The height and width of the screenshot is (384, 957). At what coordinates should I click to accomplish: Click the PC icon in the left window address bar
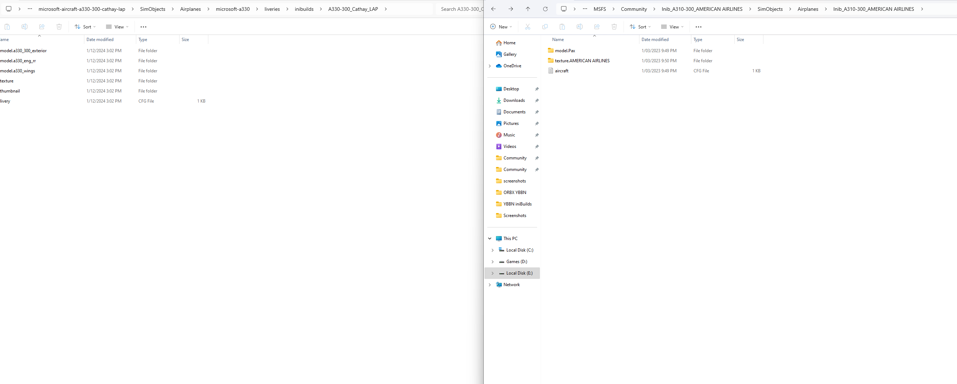pyautogui.click(x=9, y=9)
